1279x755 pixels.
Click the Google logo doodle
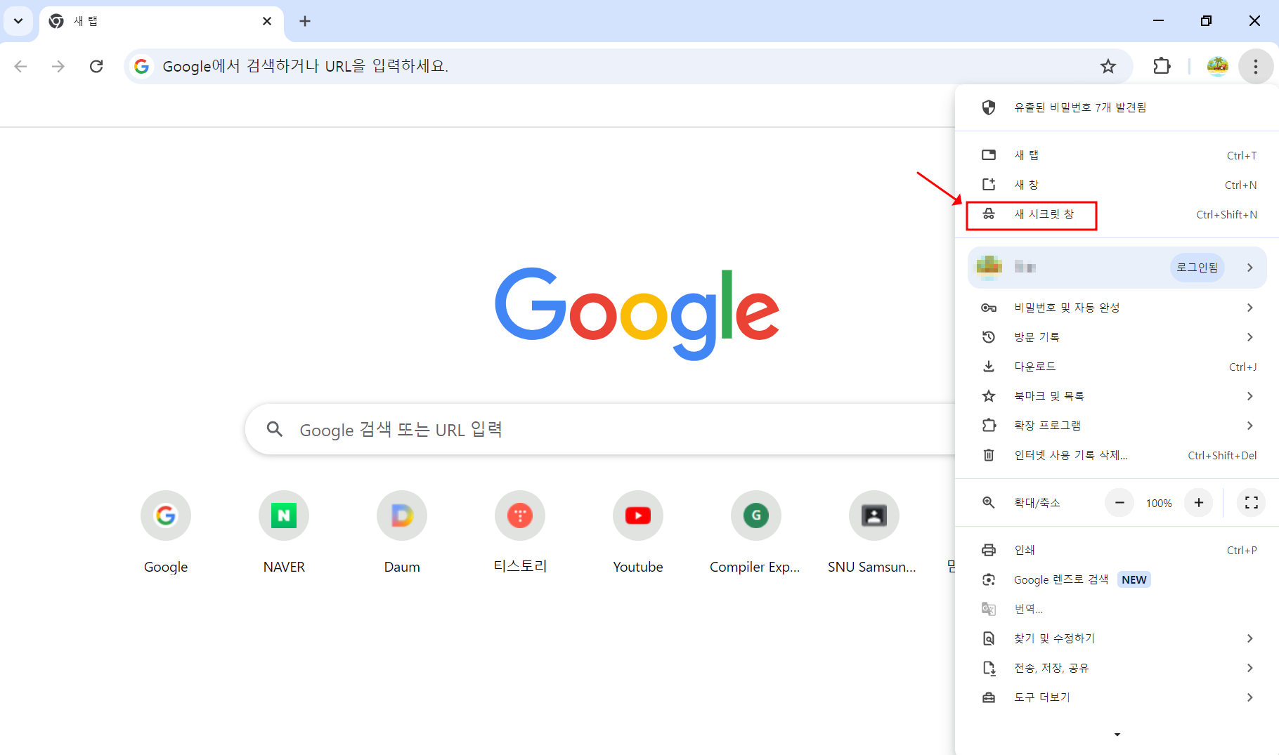pos(637,313)
